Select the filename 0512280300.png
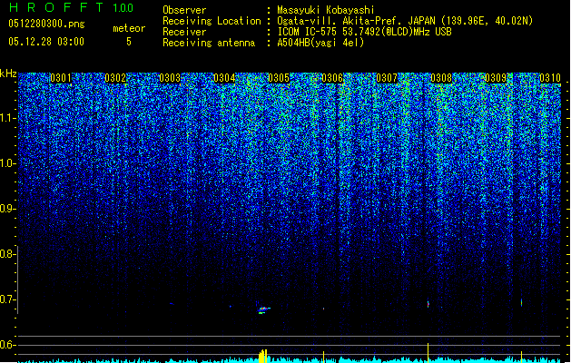Viewport: 571px width, 363px height. tap(46, 24)
